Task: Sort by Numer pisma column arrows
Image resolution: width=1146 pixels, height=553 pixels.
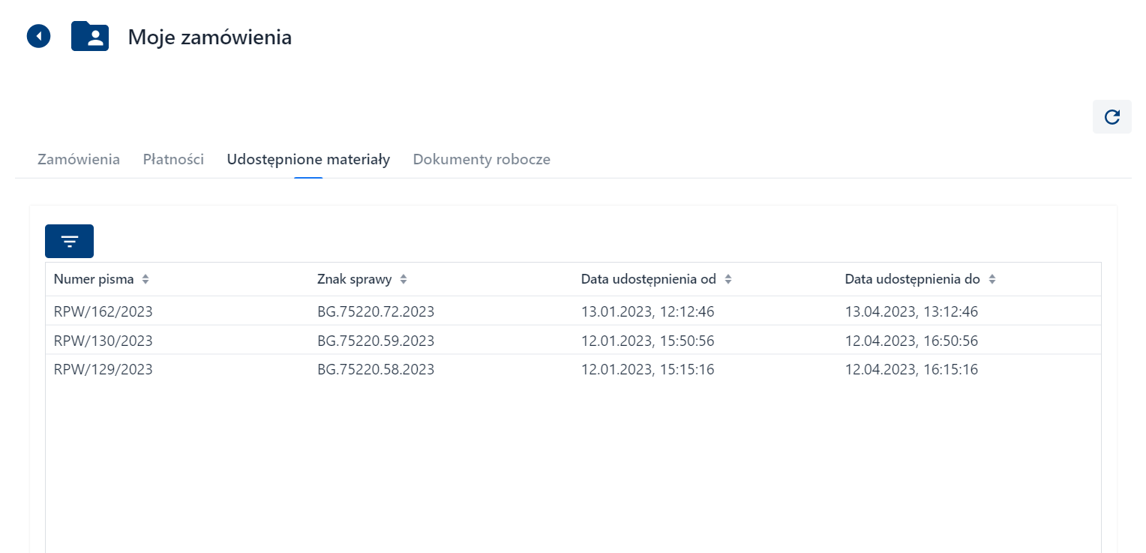Action: coord(145,279)
